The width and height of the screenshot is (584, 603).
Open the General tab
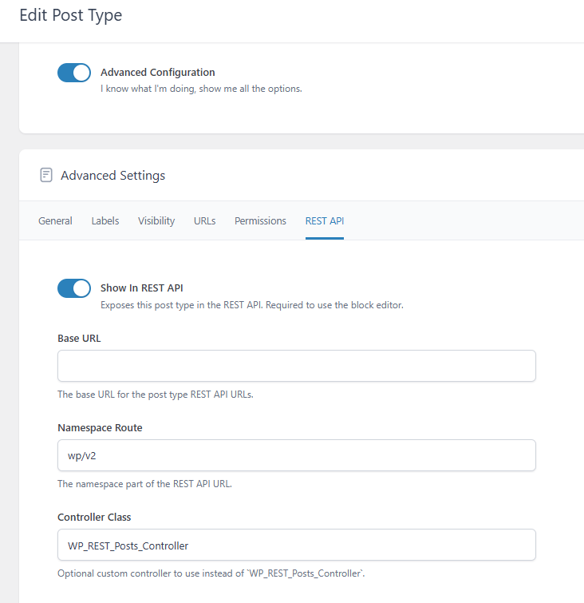click(x=55, y=220)
